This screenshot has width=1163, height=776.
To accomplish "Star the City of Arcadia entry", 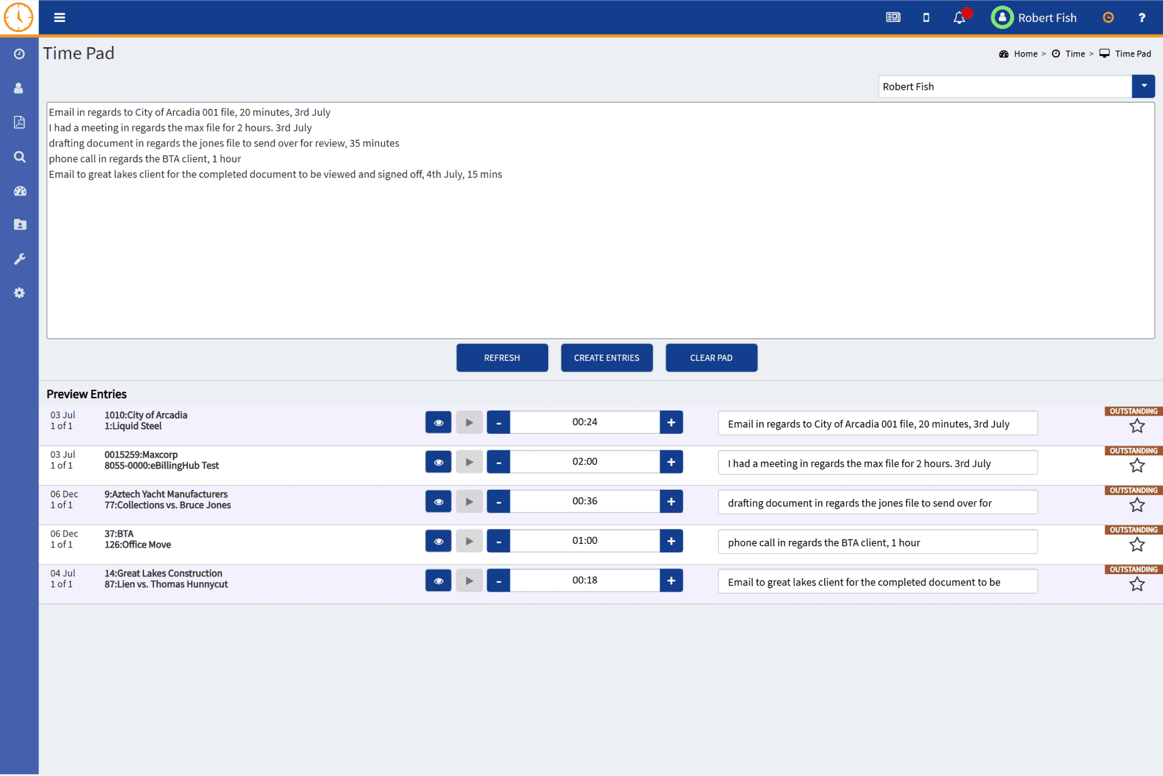I will (x=1137, y=426).
